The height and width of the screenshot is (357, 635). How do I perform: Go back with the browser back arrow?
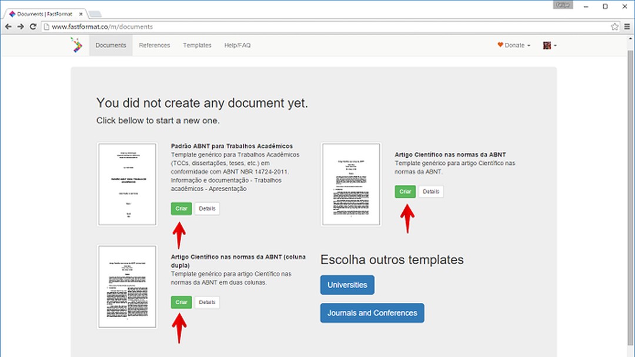[8, 26]
